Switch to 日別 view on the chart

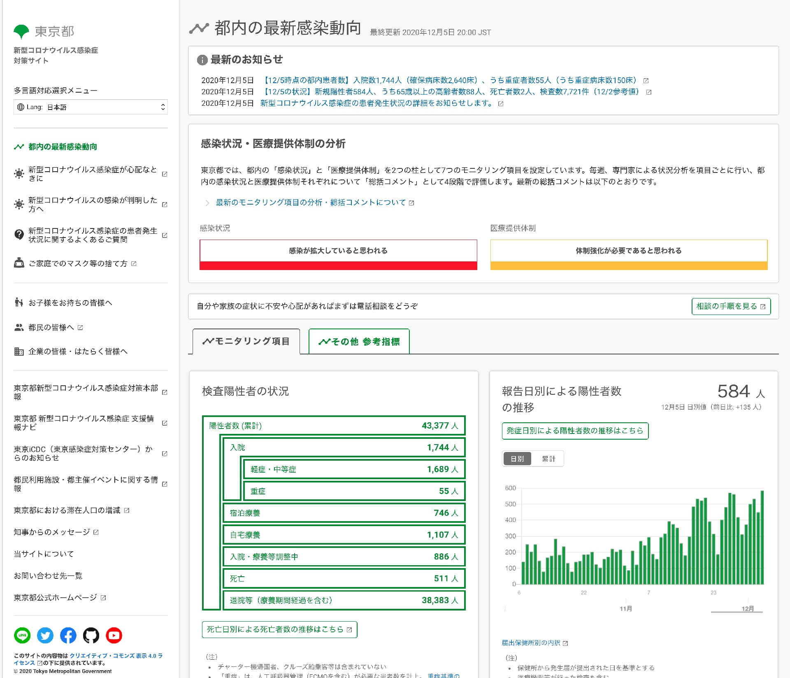(x=517, y=458)
